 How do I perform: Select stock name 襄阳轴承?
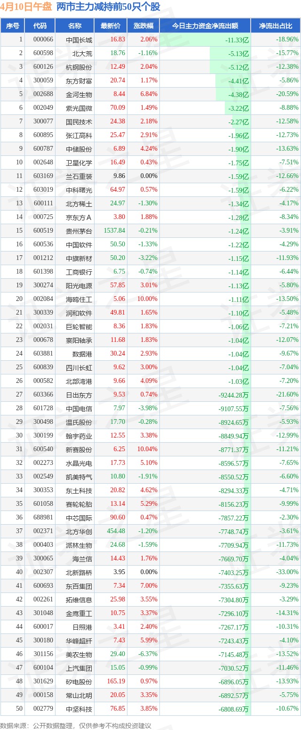tap(79, 341)
